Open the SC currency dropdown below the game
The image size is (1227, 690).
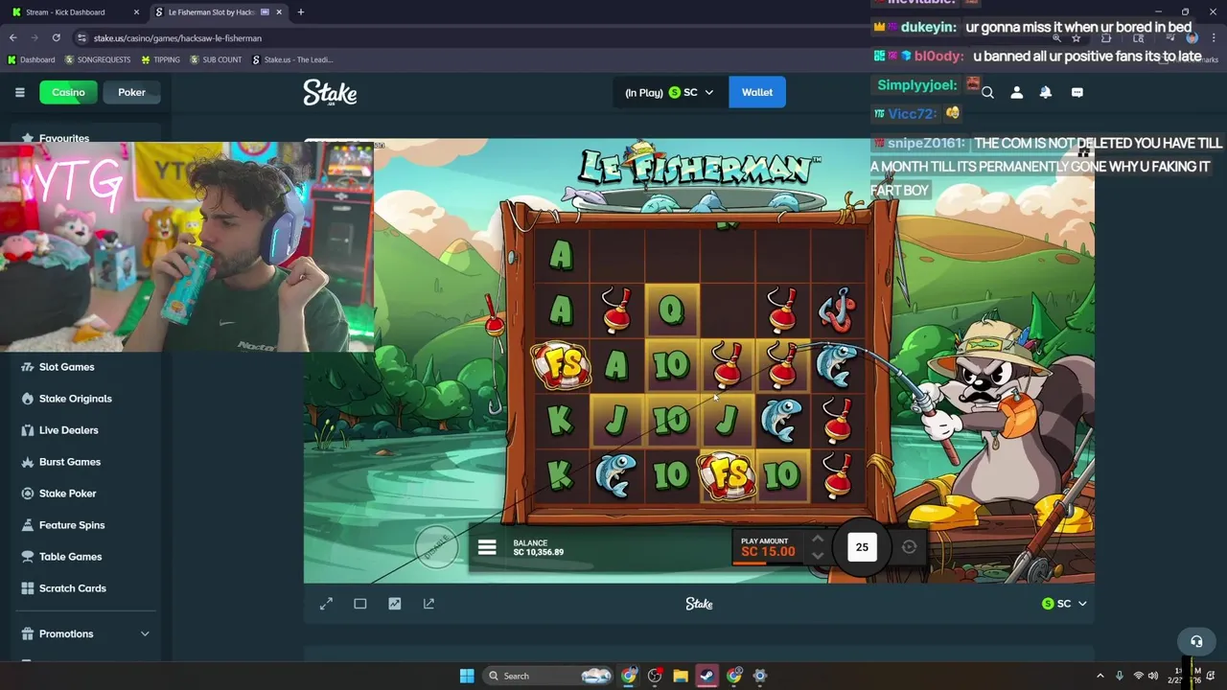pyautogui.click(x=1064, y=604)
